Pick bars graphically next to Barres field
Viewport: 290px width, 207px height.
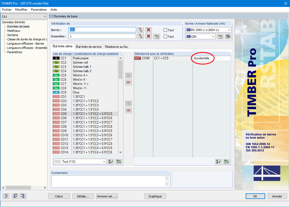(140, 30)
